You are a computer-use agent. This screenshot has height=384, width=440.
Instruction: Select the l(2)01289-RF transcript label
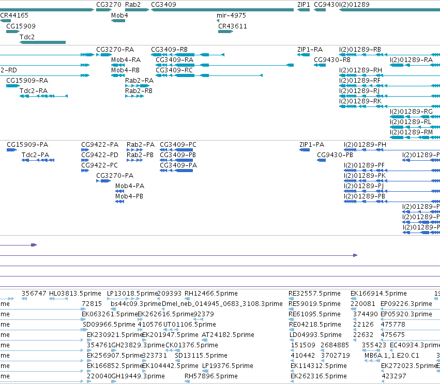coord(360,81)
